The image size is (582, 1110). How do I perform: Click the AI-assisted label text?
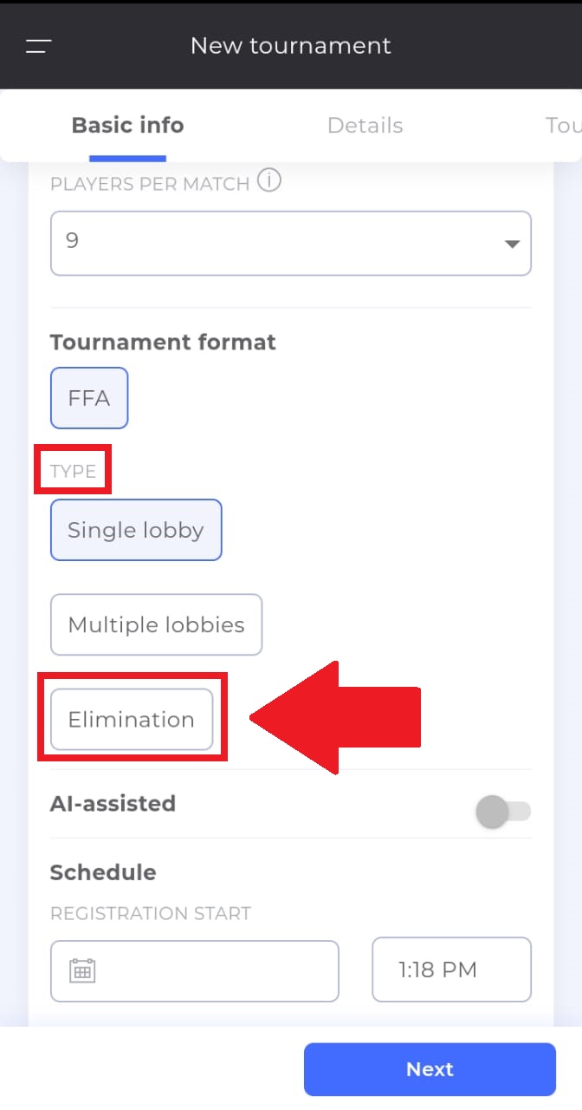click(x=113, y=803)
